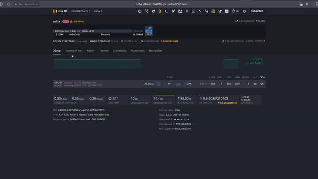The height and width of the screenshot is (179, 318).
Task: Click the GPU 0 hashrate mini graph
Action: click(x=159, y=84)
